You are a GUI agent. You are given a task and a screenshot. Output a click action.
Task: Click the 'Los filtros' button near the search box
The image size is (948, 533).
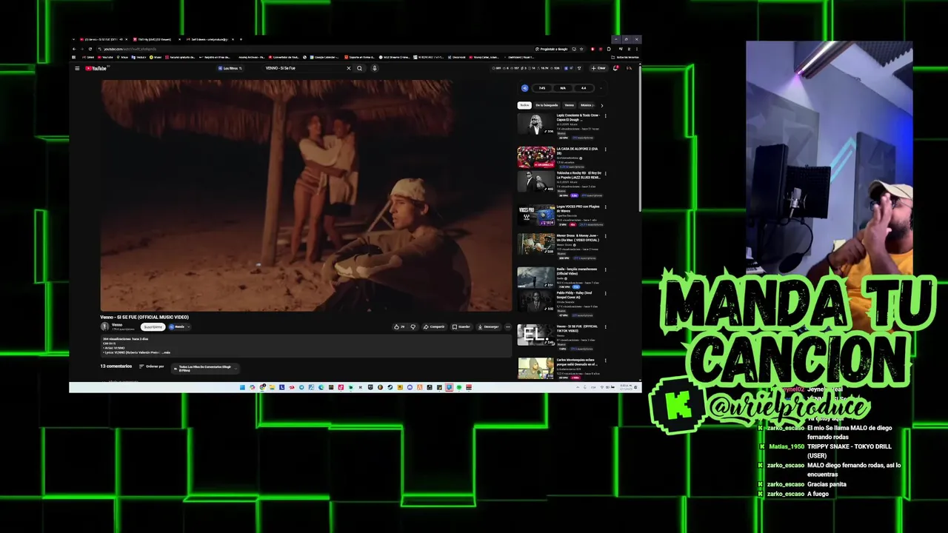230,68
